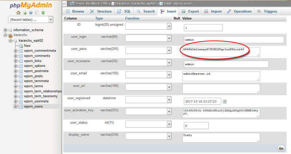Image resolution: width=291 pixels, height=154 pixels.
Task: Expand the wpsm_users table node
Action: pos(16,107)
